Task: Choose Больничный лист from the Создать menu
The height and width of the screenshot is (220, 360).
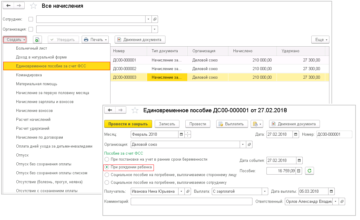Action: coord(31,48)
